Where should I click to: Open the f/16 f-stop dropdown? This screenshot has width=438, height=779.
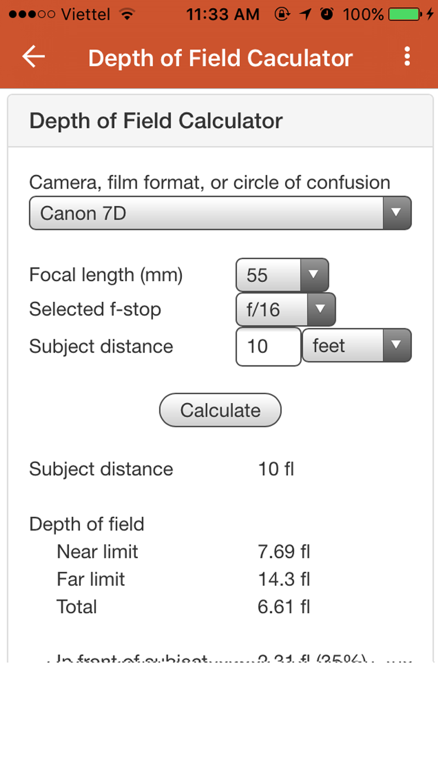pyautogui.click(x=286, y=310)
